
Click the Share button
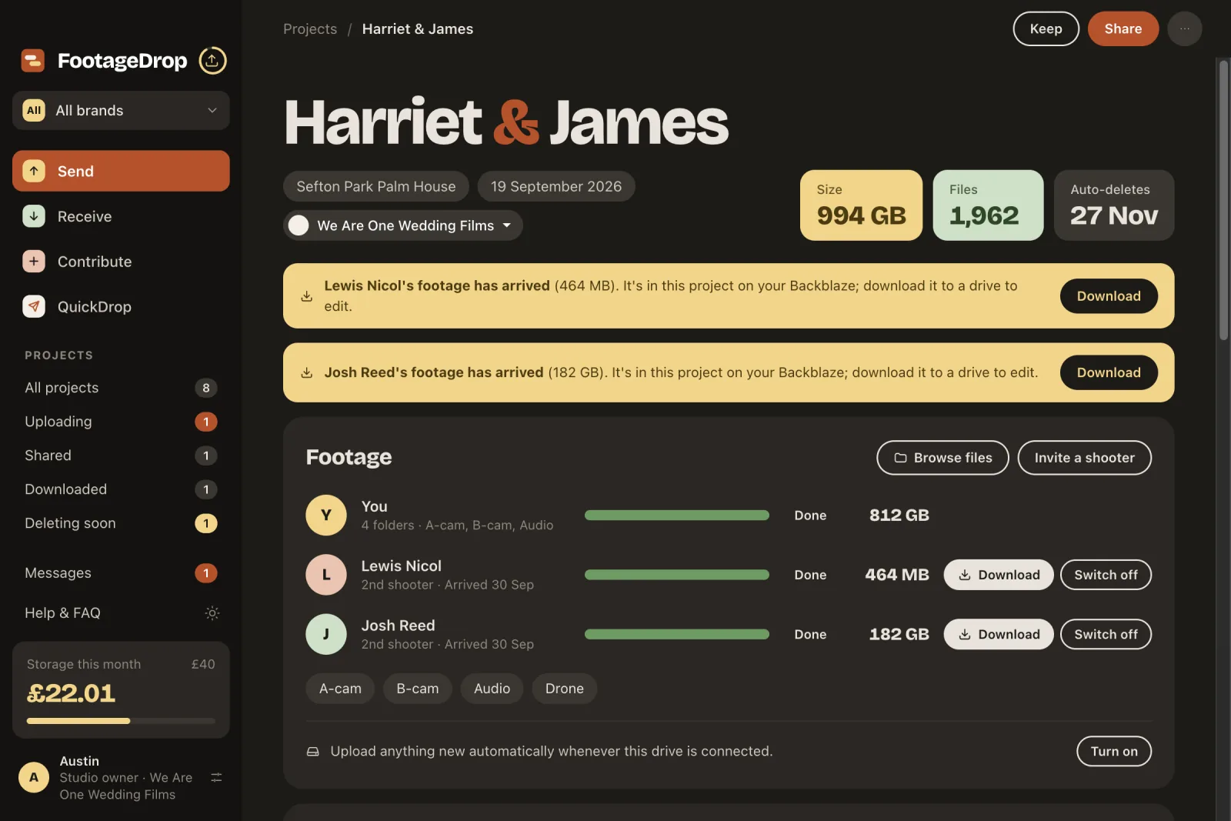coord(1123,29)
